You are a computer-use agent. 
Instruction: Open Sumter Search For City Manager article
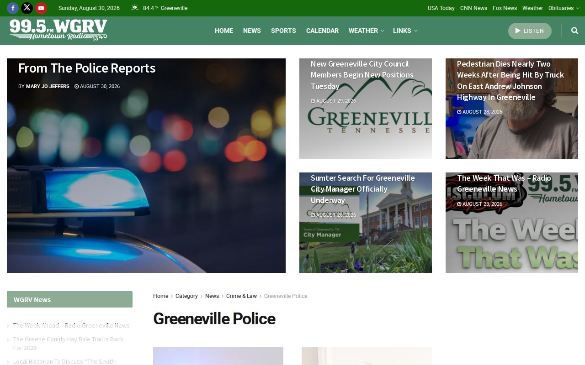pos(363,189)
